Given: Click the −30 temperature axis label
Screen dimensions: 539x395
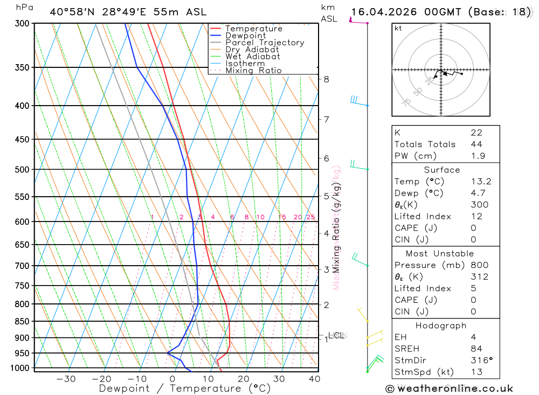Looking at the screenshot, I should point(66,379).
